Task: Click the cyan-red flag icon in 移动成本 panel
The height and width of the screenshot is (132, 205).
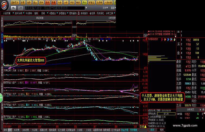Action: click(x=171, y=40)
